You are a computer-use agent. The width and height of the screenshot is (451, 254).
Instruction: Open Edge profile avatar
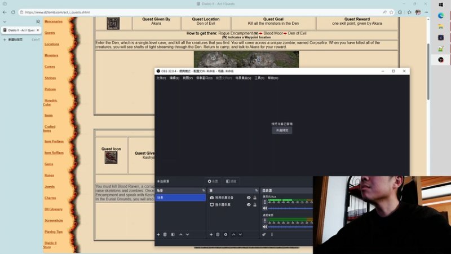tap(418, 12)
